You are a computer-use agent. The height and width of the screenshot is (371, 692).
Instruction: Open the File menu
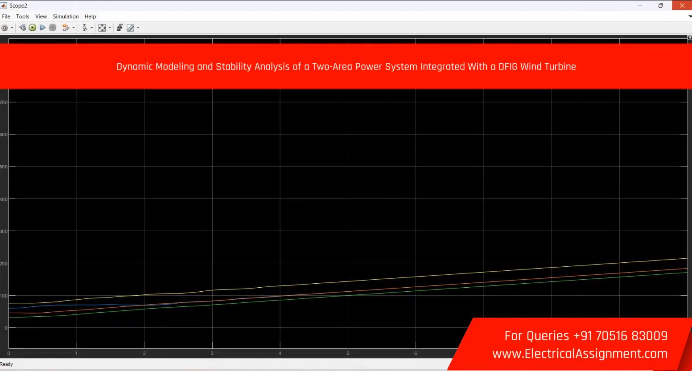[x=6, y=16]
